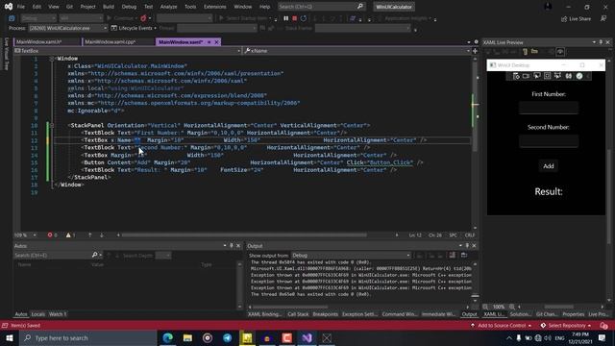Screen dimensions: 615x346
Task: Collapse the StackPanel code block
Action: 51,126
